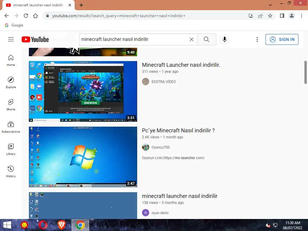
Task: Click the oyun delisi purple avatar
Action: click(146, 213)
